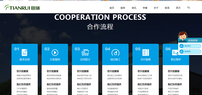Click the 交付验收 document list icon

tap(146, 53)
